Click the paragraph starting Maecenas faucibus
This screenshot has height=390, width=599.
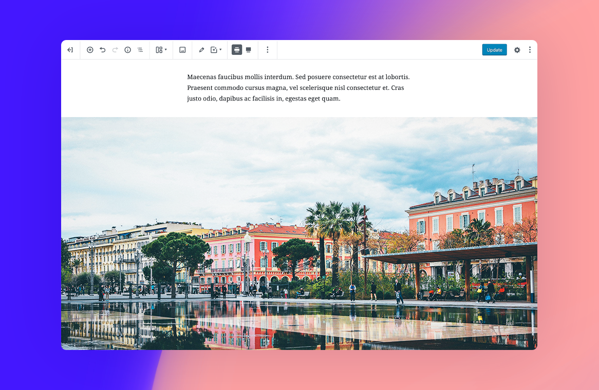pyautogui.click(x=298, y=88)
